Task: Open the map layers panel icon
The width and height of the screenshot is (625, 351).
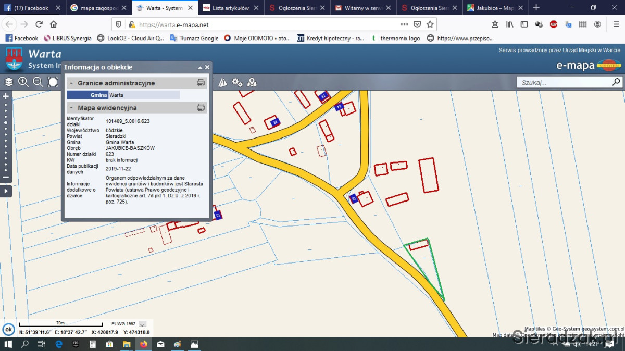Action: 8,82
